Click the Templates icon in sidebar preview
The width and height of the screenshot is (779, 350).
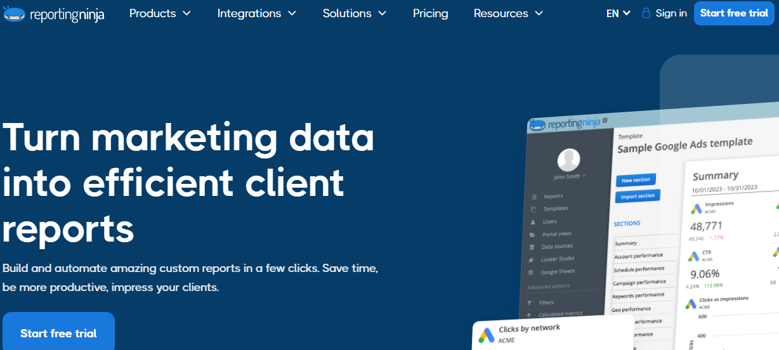[x=533, y=209]
